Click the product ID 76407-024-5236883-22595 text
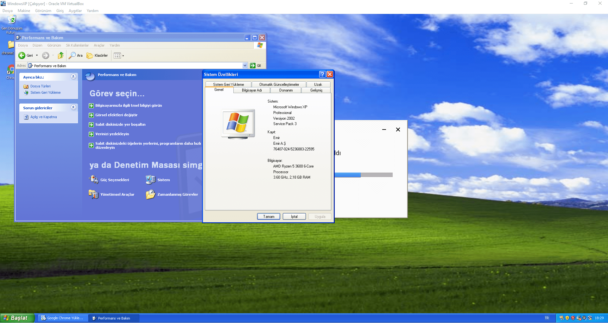This screenshot has height=323, width=608. tap(294, 149)
